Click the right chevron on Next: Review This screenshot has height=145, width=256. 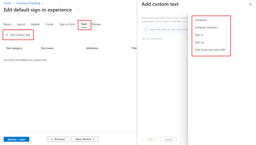click(94, 139)
